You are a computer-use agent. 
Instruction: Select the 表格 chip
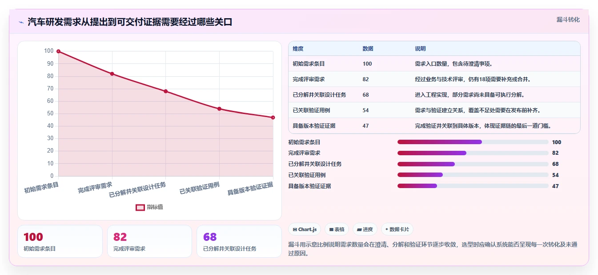coord(337,229)
